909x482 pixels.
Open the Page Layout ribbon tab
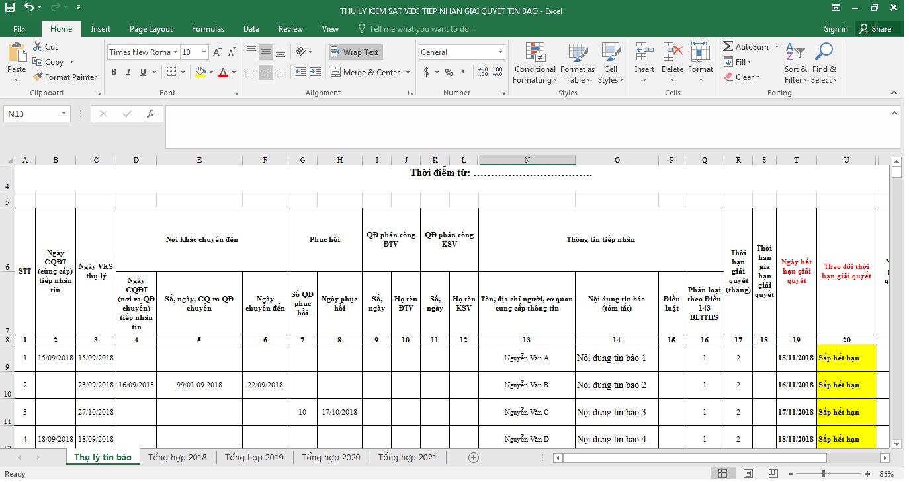pyautogui.click(x=151, y=29)
